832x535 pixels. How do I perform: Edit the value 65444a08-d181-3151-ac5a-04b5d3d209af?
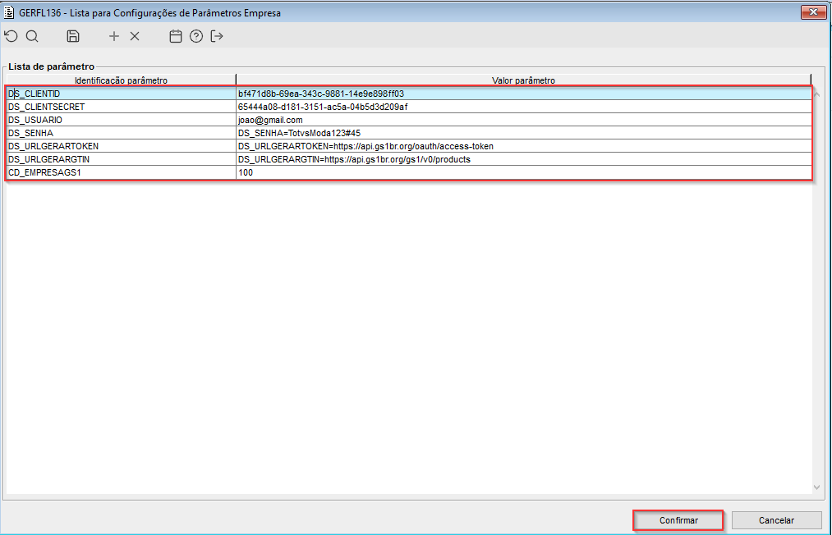[524, 107]
